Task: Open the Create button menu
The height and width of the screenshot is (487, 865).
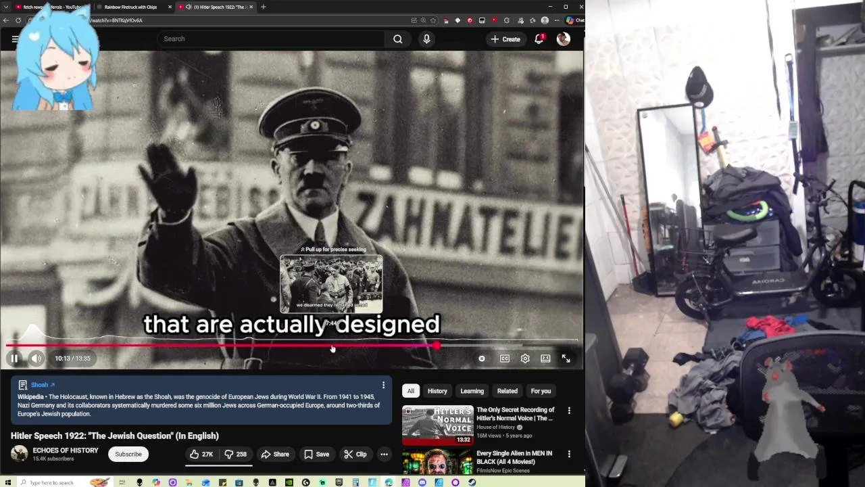Action: pos(505,39)
